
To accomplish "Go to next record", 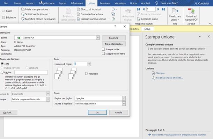I will [x=158, y=9].
